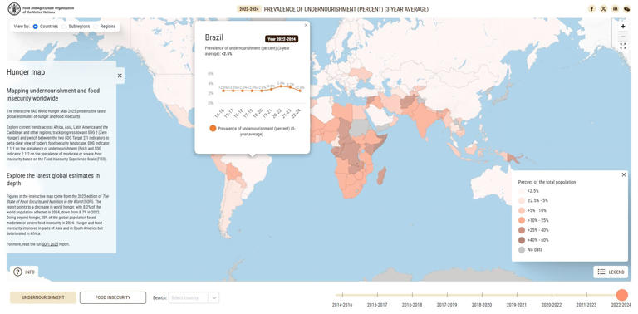Open the SOFI 2025 report link
The image size is (638, 314).
pos(51,244)
